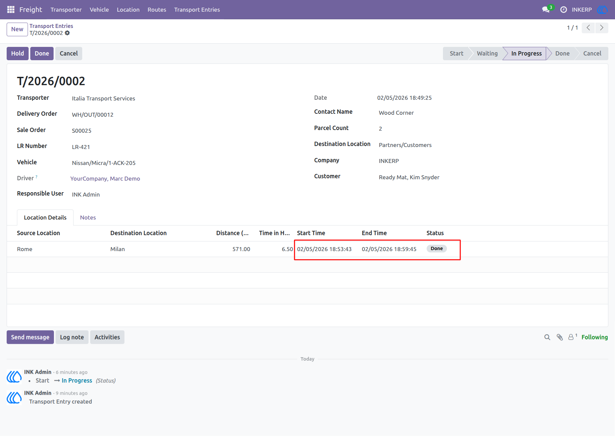Switch to the Notes tab
The image size is (615, 437).
[88, 218]
